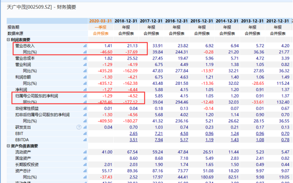Open chart icon for 长期股权投资 row

click(85, 165)
